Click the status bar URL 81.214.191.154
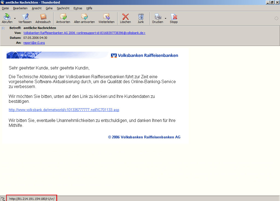The width and height of the screenshot is (280, 201). click(32, 199)
